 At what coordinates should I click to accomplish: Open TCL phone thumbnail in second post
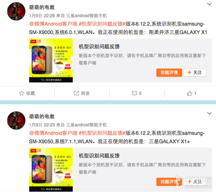pos(51,170)
